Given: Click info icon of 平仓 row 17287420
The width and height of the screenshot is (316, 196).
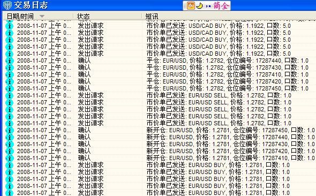Looking at the screenshot, I should 9,81.
